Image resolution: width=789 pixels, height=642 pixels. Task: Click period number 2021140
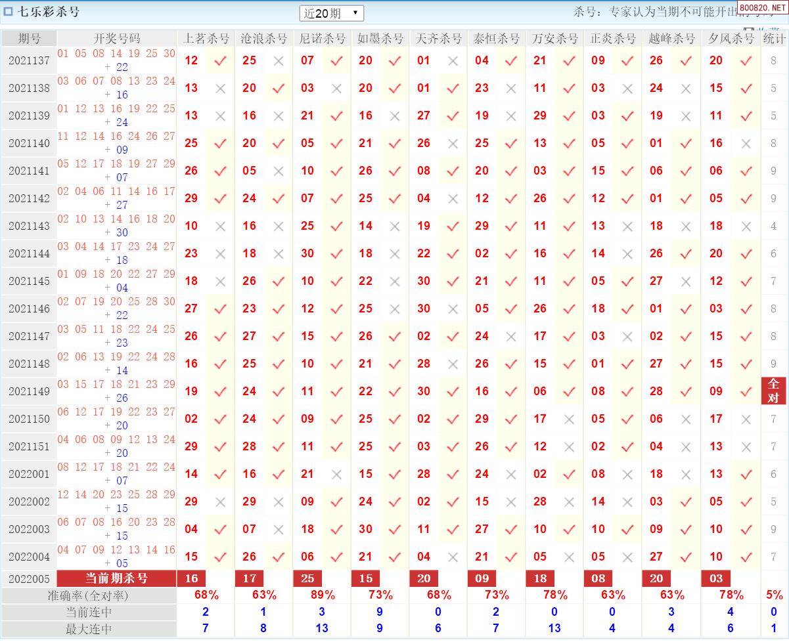[x=30, y=143]
